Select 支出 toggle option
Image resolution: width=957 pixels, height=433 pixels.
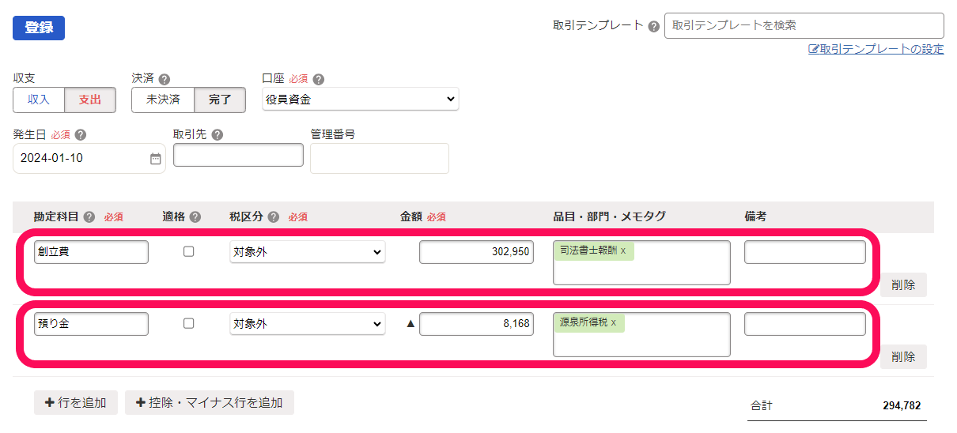click(90, 100)
